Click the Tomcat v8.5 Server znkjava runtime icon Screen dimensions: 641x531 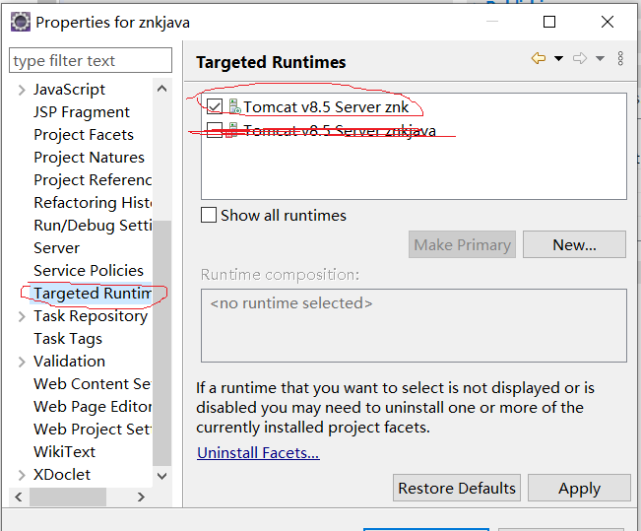coord(232,130)
